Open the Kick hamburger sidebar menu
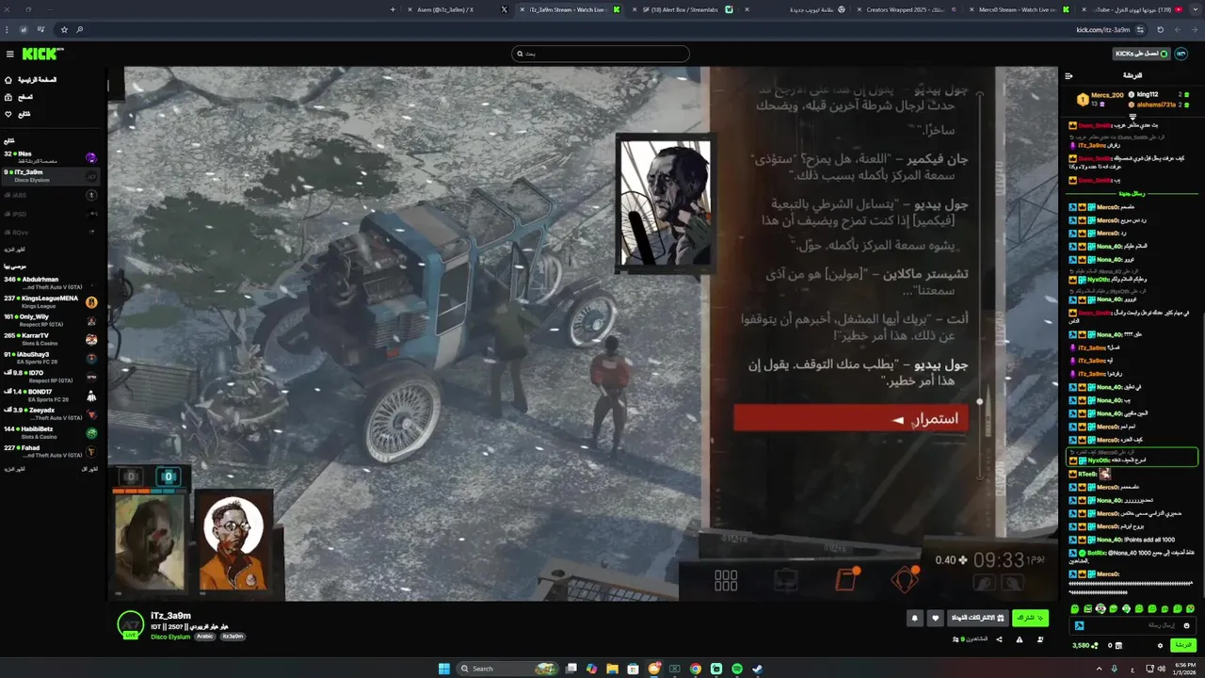 [x=9, y=54]
